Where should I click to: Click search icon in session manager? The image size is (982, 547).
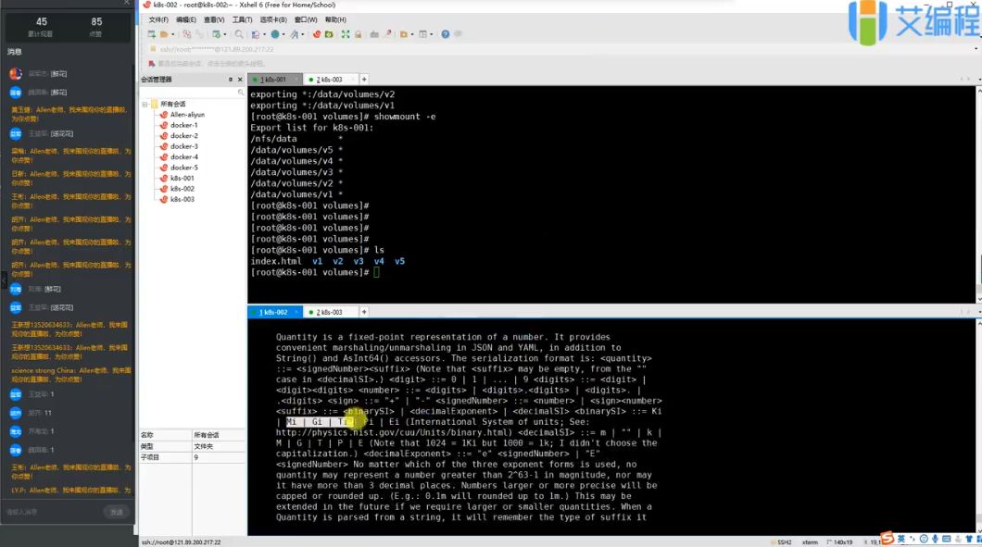[241, 92]
